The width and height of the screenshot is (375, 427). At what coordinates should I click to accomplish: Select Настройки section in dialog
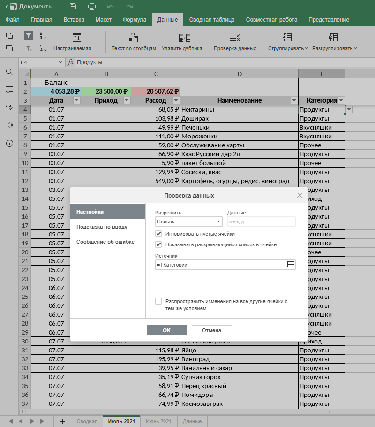108,212
